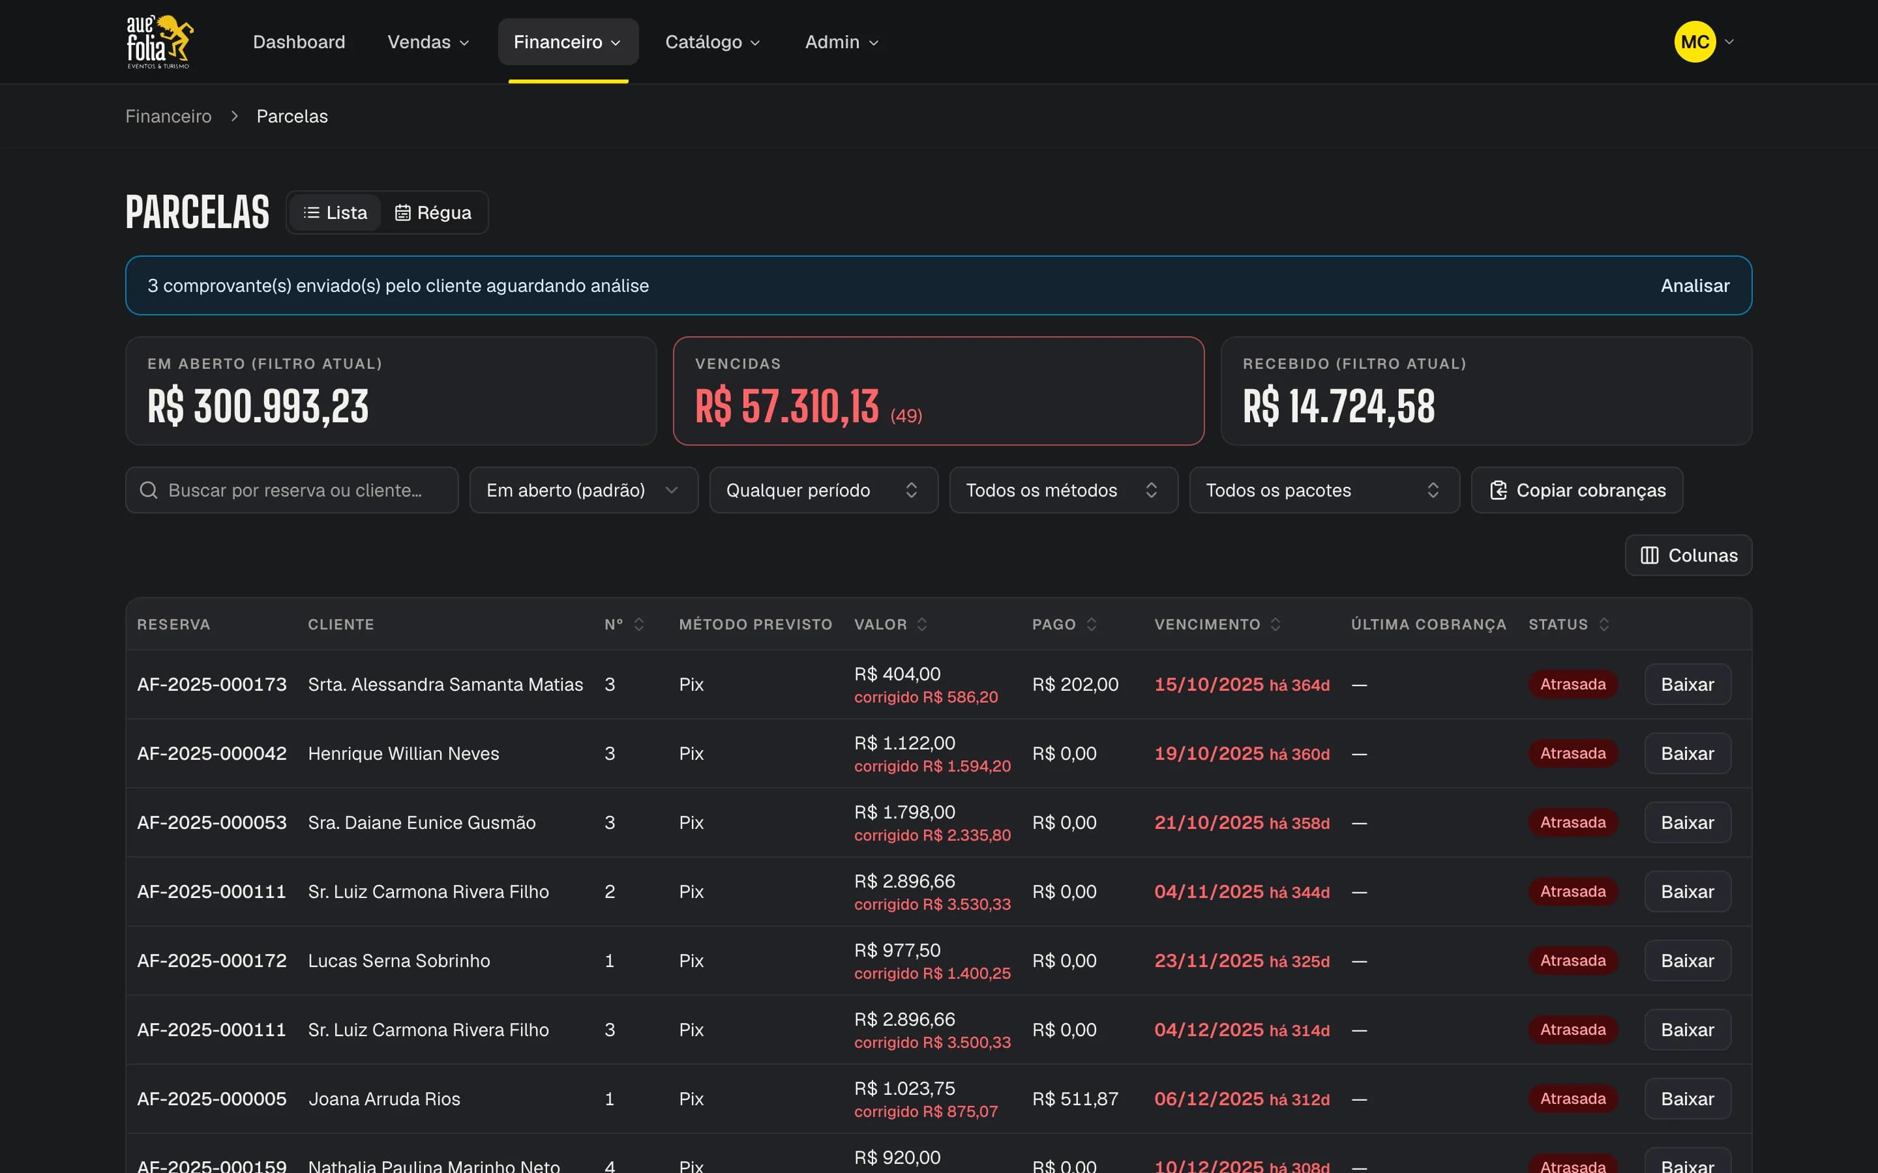1878x1173 pixels.
Task: Click the Vencidas summary card
Action: tap(938, 391)
